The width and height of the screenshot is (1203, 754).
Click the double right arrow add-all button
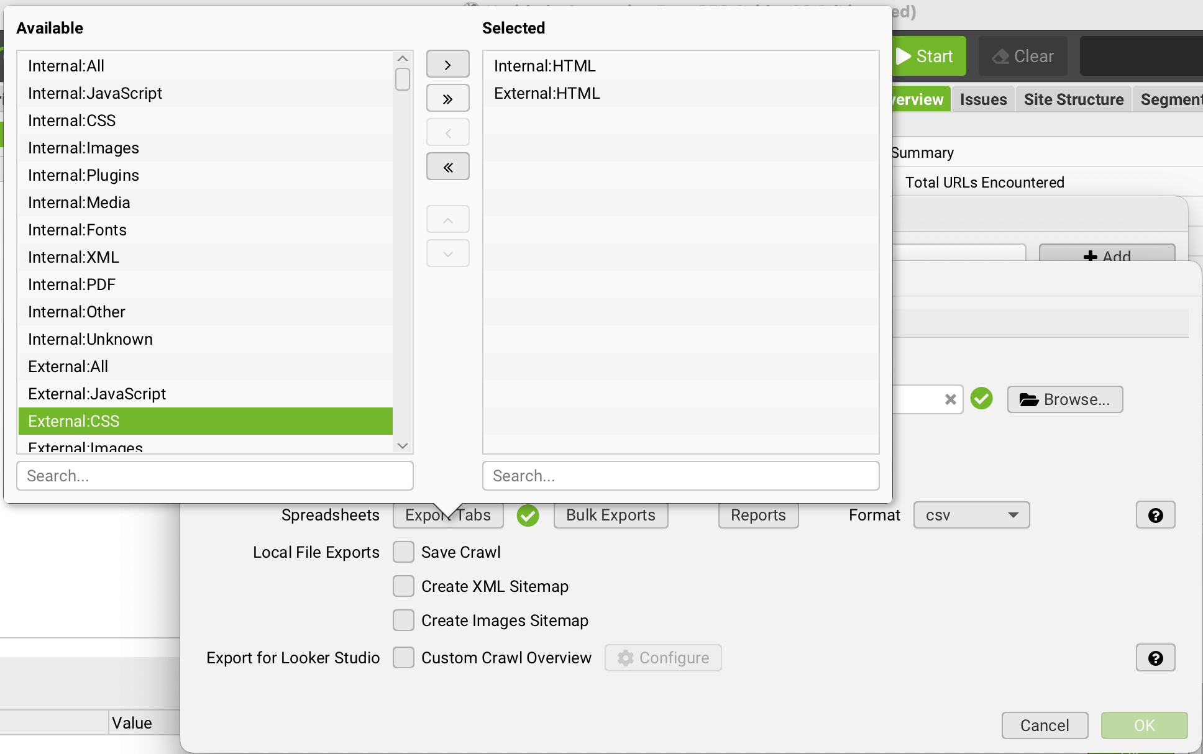[447, 99]
